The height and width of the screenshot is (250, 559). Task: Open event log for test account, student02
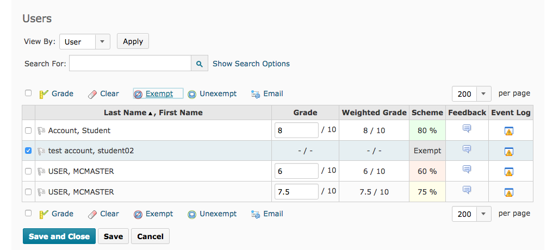(x=509, y=151)
